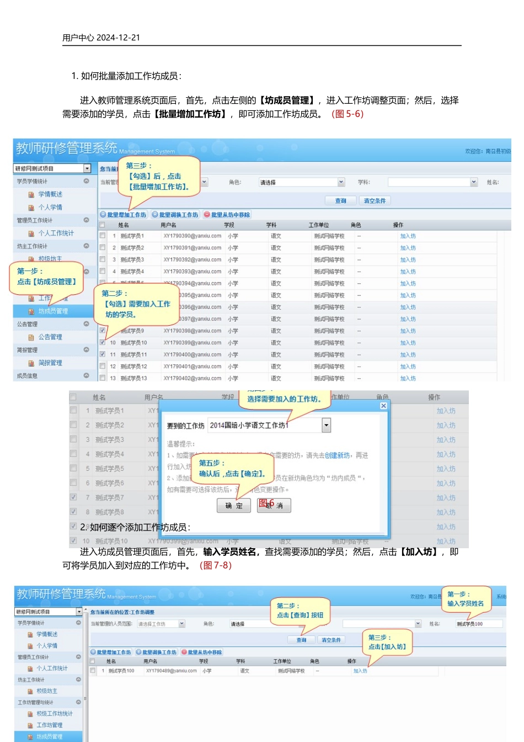This screenshot has height=742, width=524.
Task: Confirm with the 确定 button in the dialog
Action: [x=234, y=505]
